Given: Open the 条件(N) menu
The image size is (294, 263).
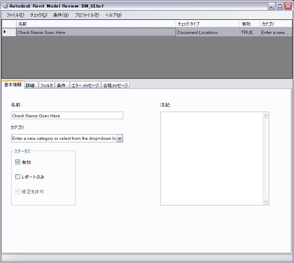Looking at the screenshot, I should coord(61,15).
